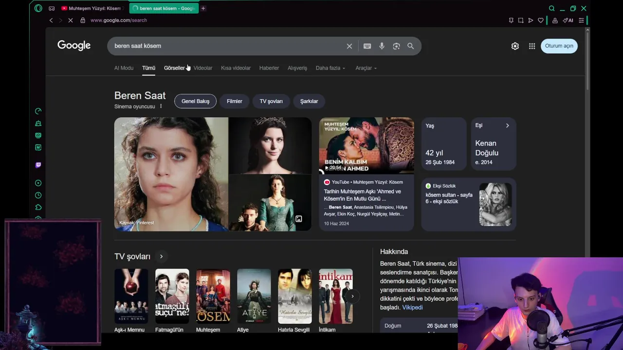Open Google's on-screen keyboard input tool
Screen dimensions: 623x350
367,46
